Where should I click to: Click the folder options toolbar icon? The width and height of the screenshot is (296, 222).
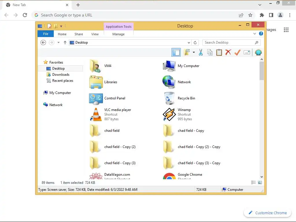point(187,53)
